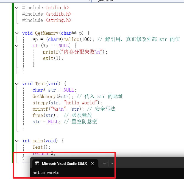184x179 pixels.
Task: Click the comment '解引用，真正修改外部 str 的值'
Action: click(143, 39)
